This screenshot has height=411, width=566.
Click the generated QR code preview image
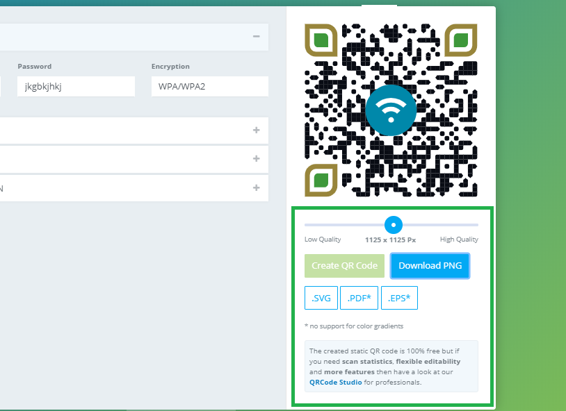391,110
